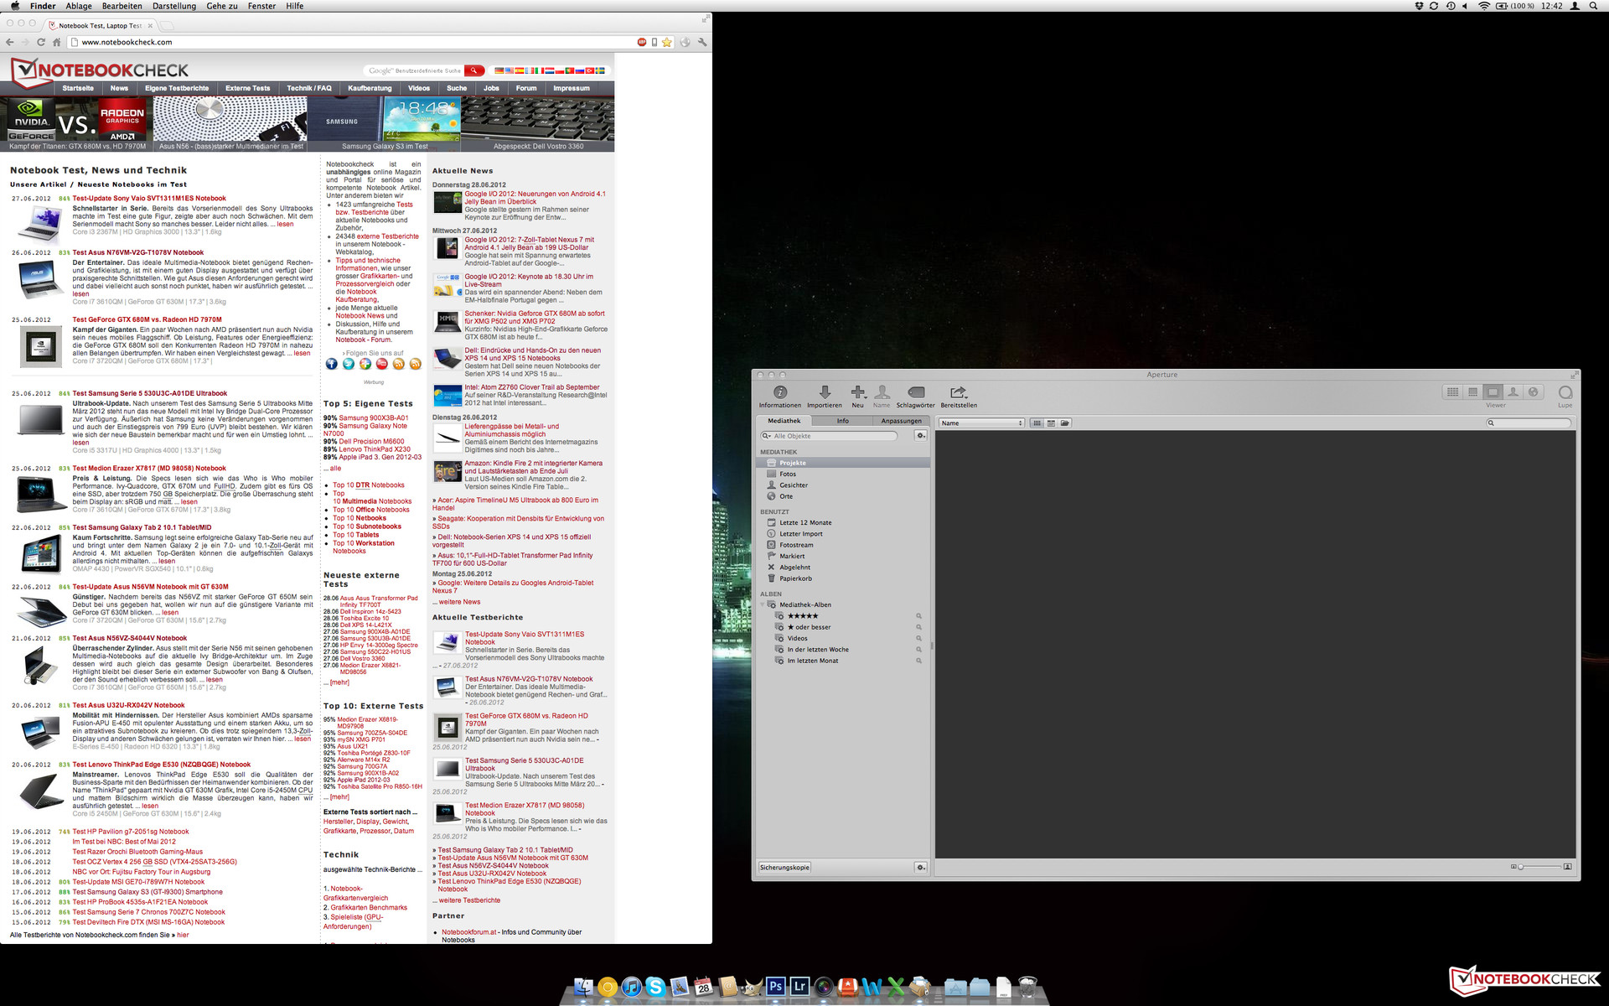Open magnifier settings for 'In der letzten Woche'
The width and height of the screenshot is (1609, 1006).
(x=918, y=649)
